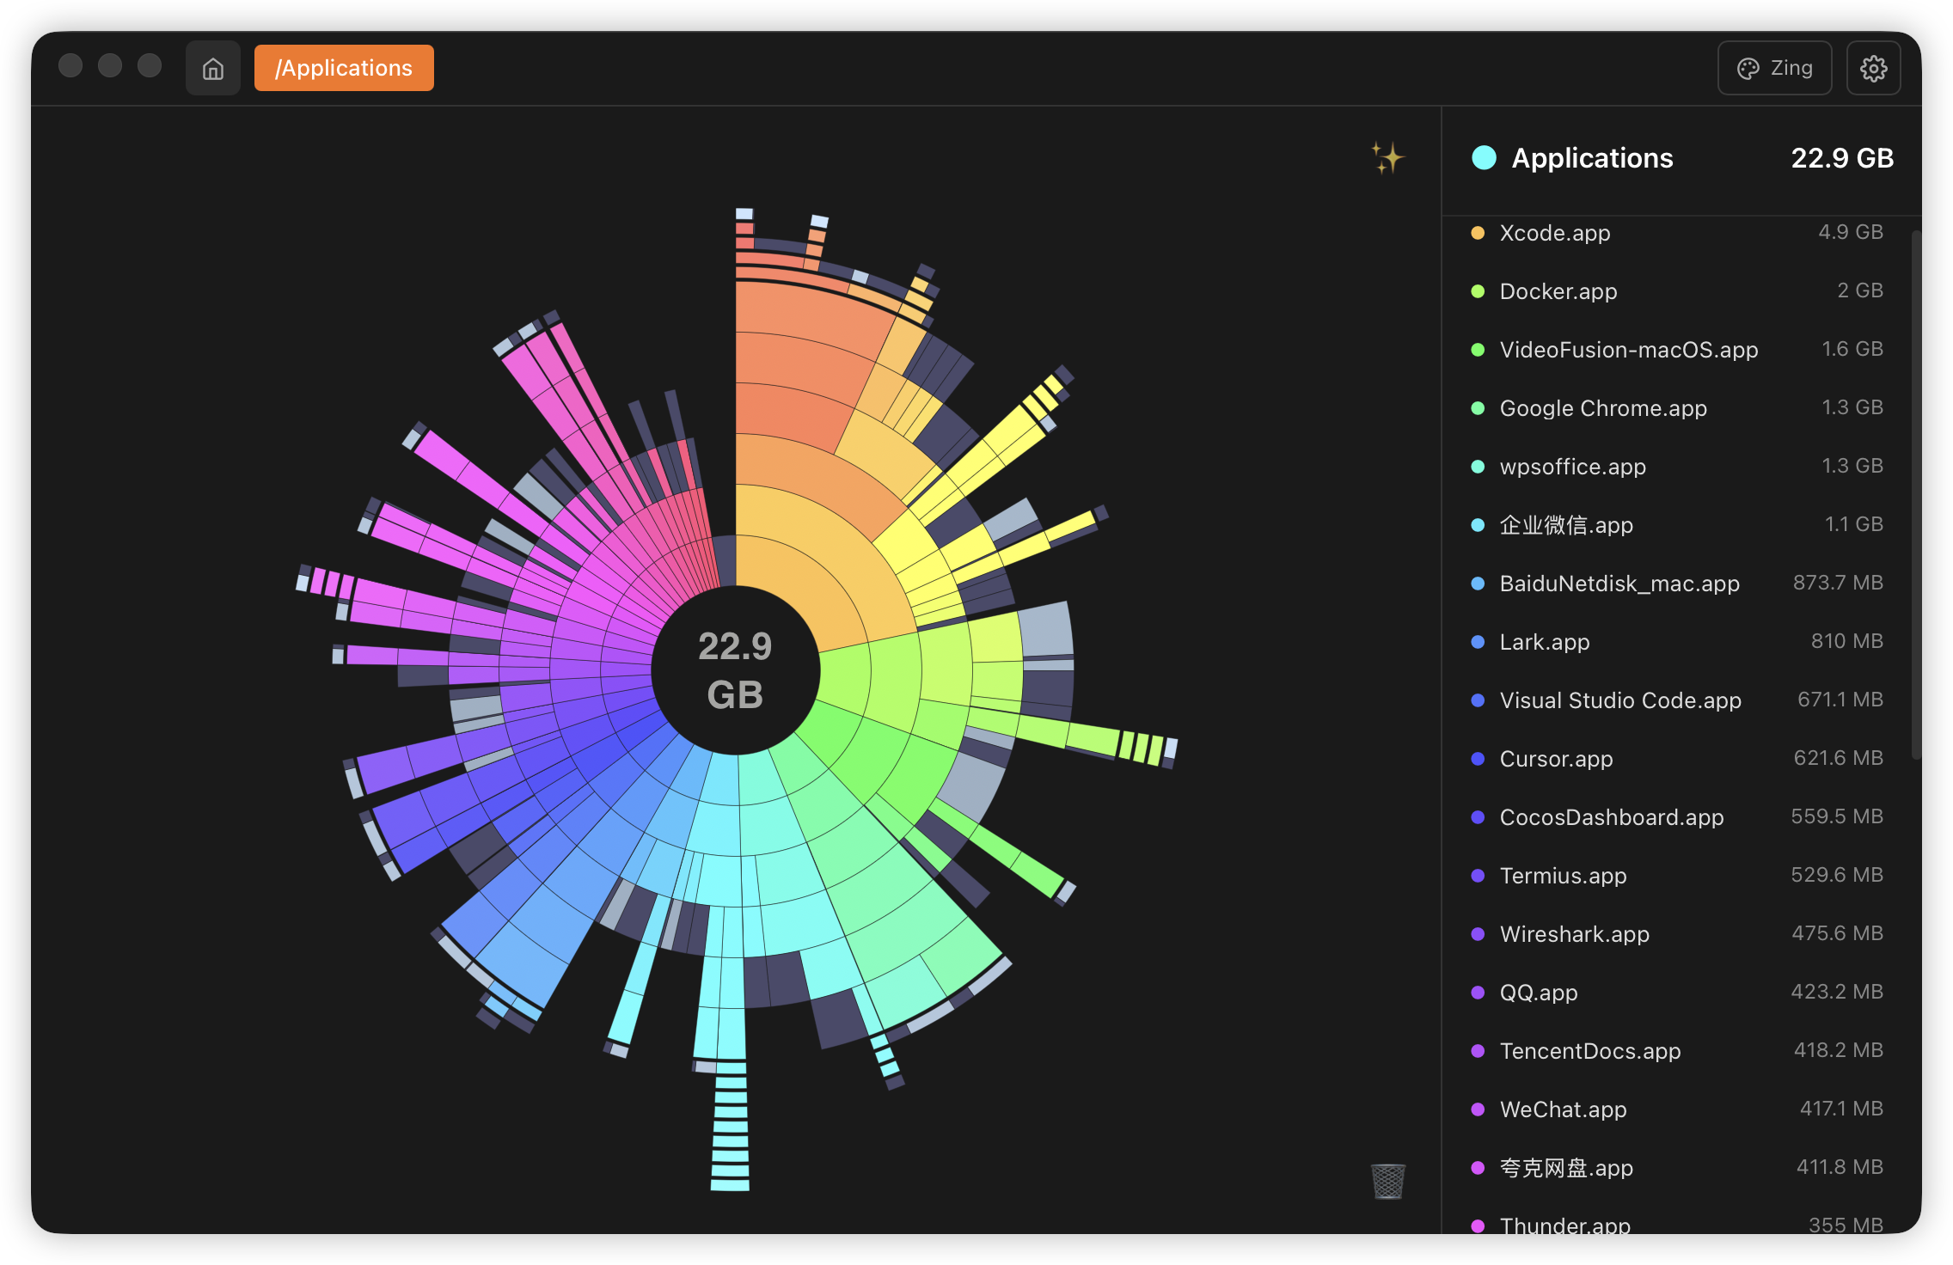Viewport: 1953px width, 1265px height.
Task: Click the home icon in the toolbar
Action: (x=212, y=67)
